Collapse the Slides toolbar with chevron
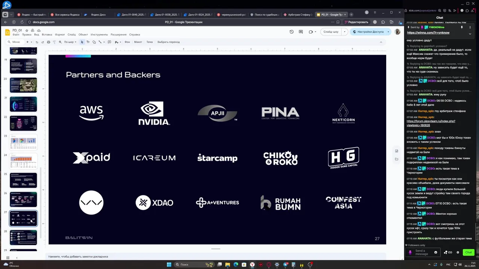479x269 pixels. [381, 42]
